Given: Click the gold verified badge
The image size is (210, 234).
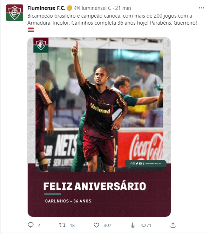Looking at the screenshot, I should [69, 8].
